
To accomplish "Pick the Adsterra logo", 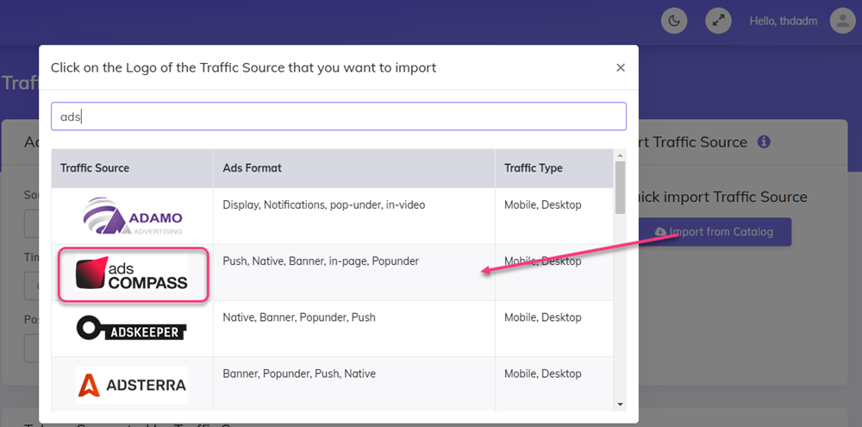I will pyautogui.click(x=132, y=385).
